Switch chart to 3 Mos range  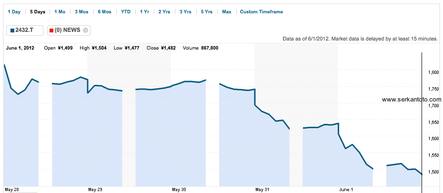[x=81, y=12]
